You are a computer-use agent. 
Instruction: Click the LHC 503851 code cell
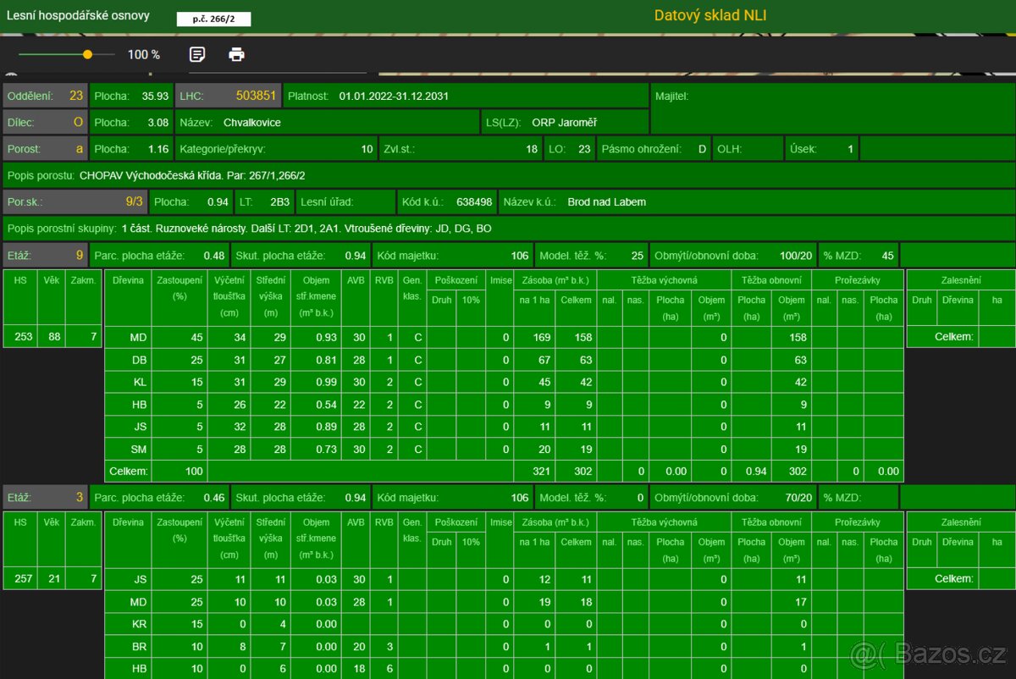228,96
